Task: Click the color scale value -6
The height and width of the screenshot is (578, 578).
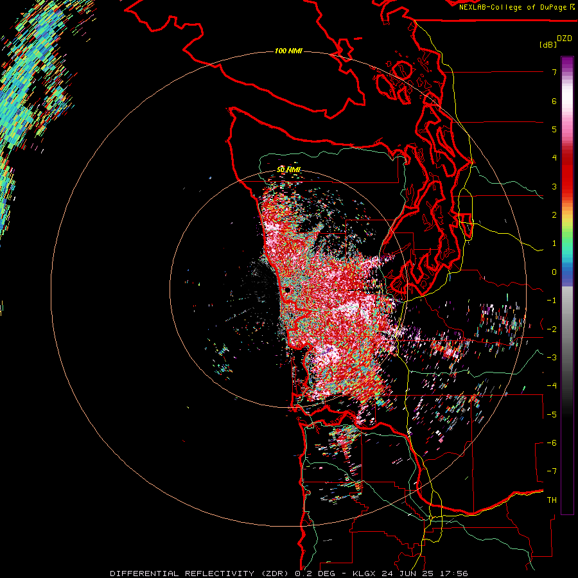Action: pyautogui.click(x=552, y=442)
